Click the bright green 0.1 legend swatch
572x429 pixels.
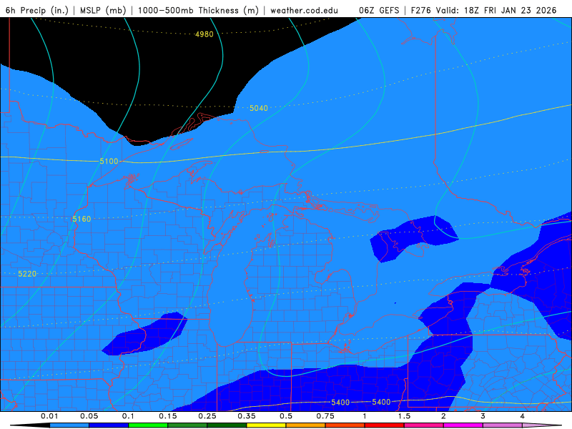(x=148, y=425)
